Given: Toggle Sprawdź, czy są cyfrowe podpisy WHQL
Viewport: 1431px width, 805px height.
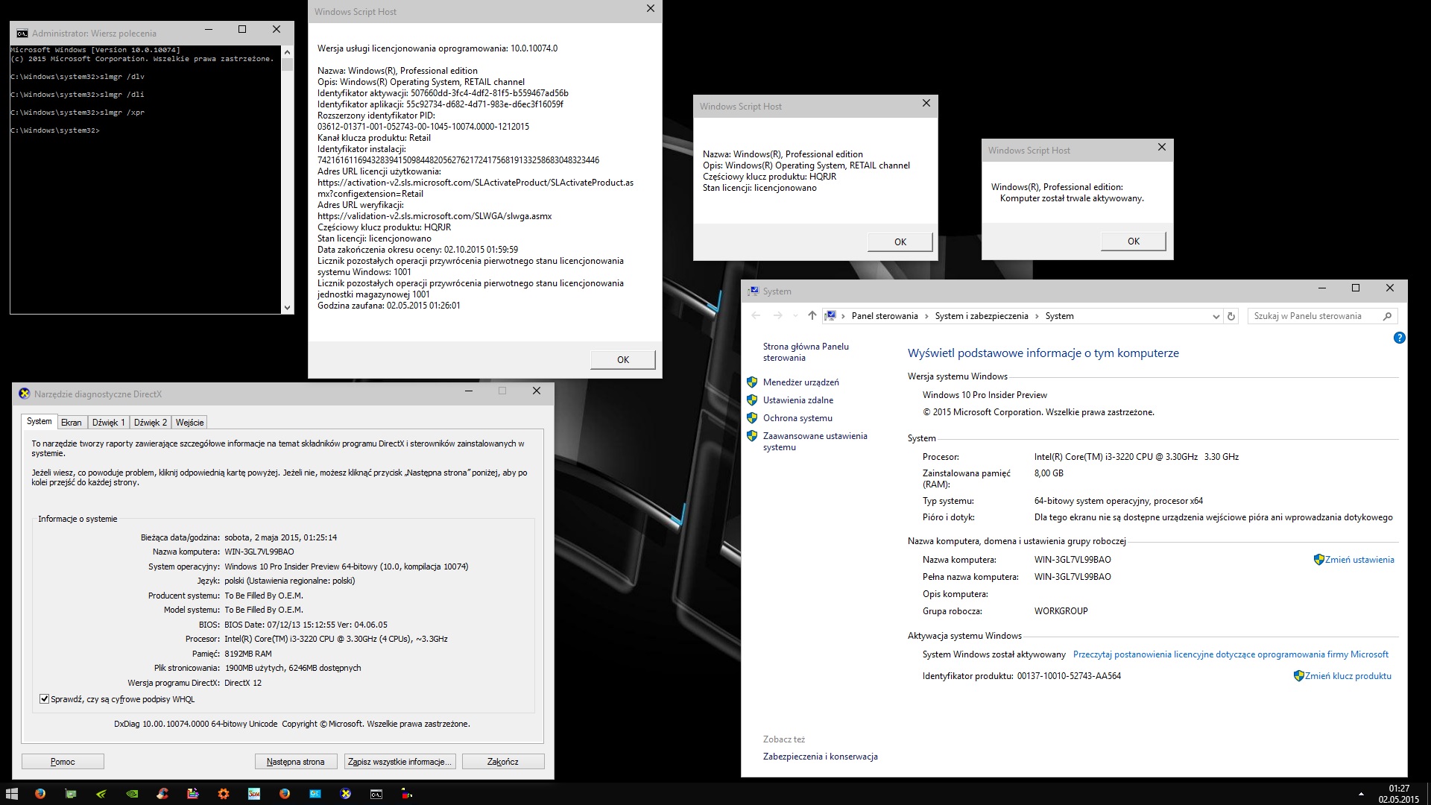Looking at the screenshot, I should coord(44,699).
